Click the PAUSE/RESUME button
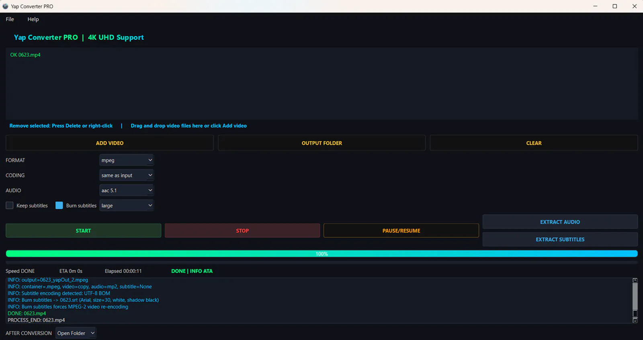The image size is (643, 340). point(401,231)
